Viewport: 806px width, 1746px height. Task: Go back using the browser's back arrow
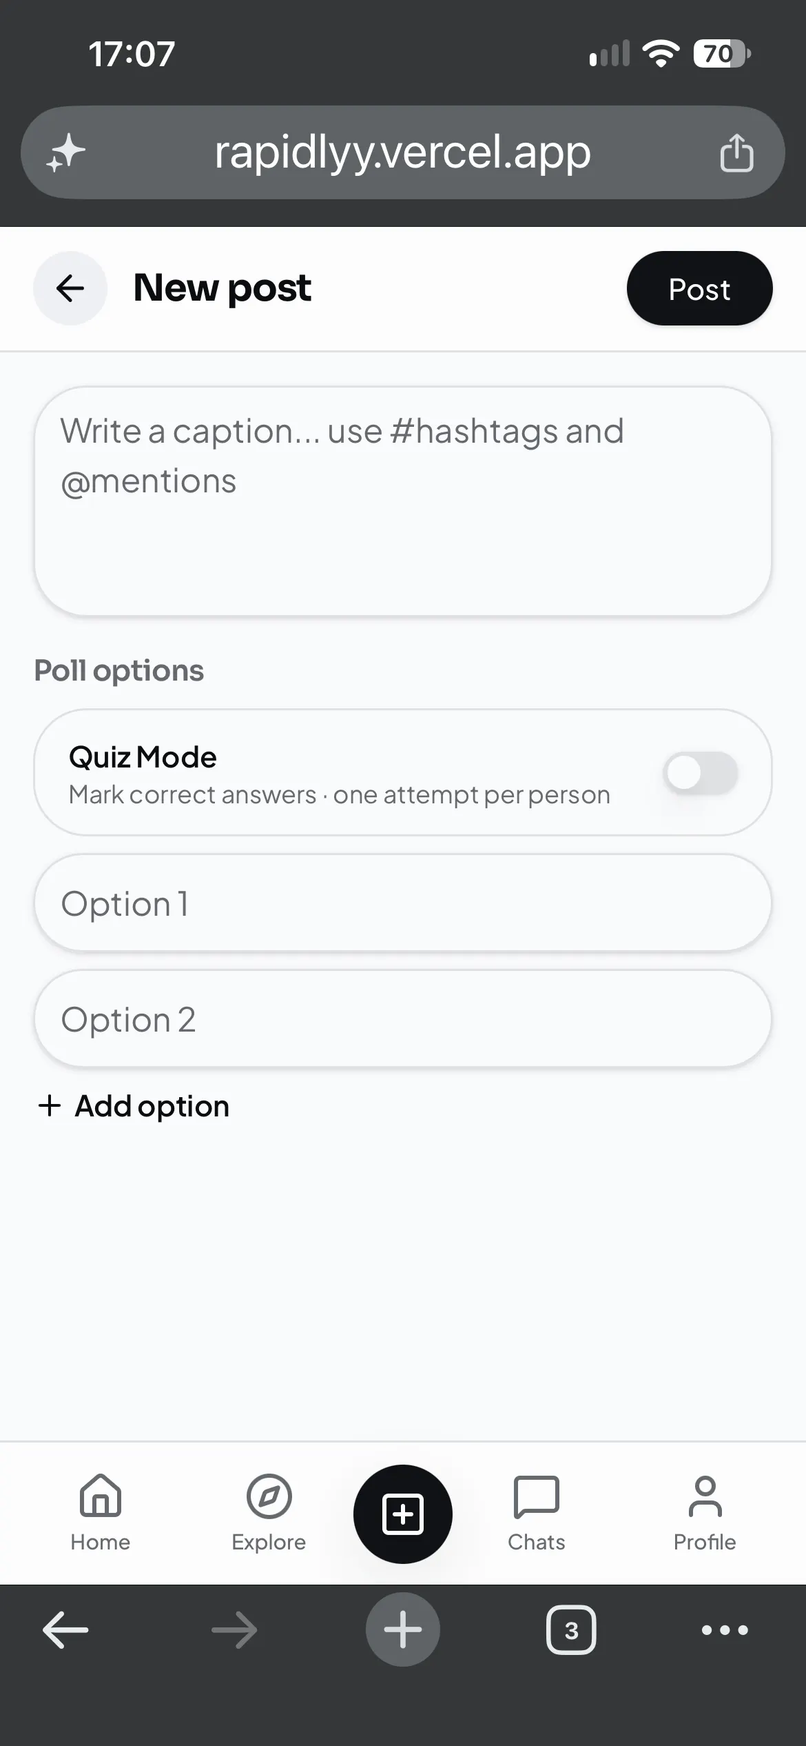pyautogui.click(x=65, y=1630)
